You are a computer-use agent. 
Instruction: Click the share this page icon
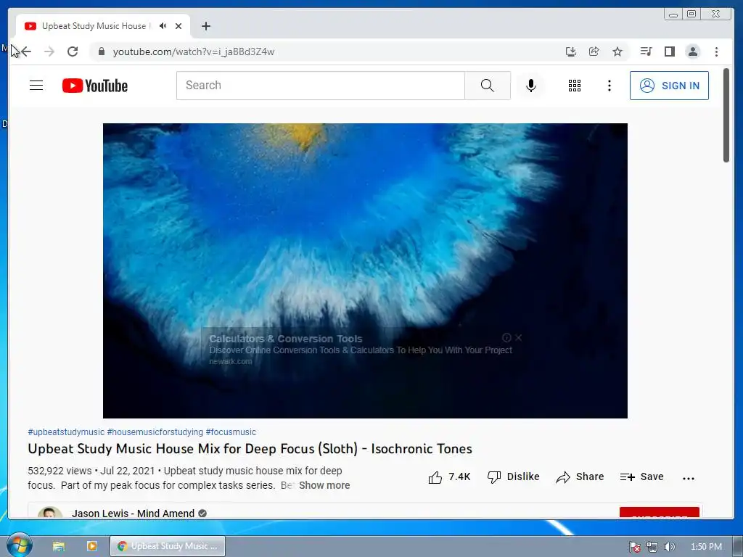594,51
